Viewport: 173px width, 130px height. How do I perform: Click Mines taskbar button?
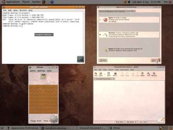pos(125,128)
